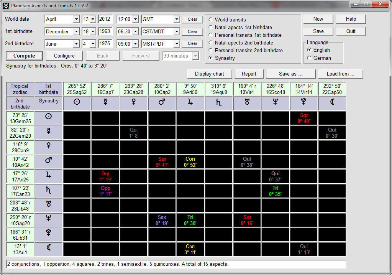Select the World transits option
The width and height of the screenshot is (392, 275).
click(x=211, y=20)
